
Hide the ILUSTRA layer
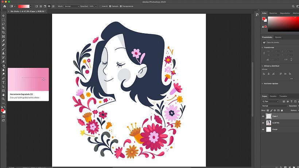pyautogui.click(x=263, y=123)
